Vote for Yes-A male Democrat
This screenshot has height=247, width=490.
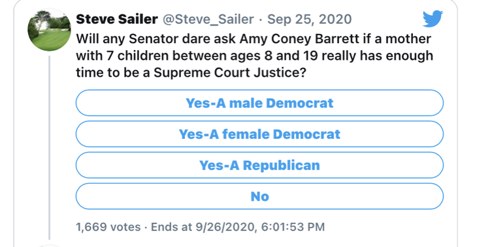(x=259, y=103)
